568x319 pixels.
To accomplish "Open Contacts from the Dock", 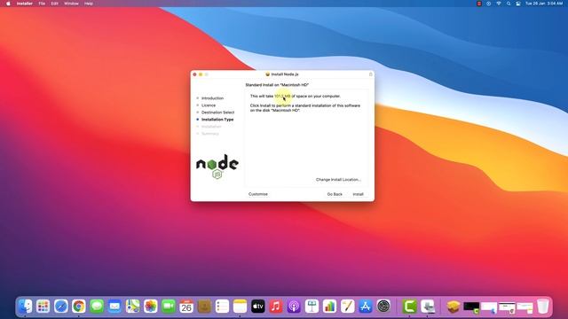I will (204, 307).
